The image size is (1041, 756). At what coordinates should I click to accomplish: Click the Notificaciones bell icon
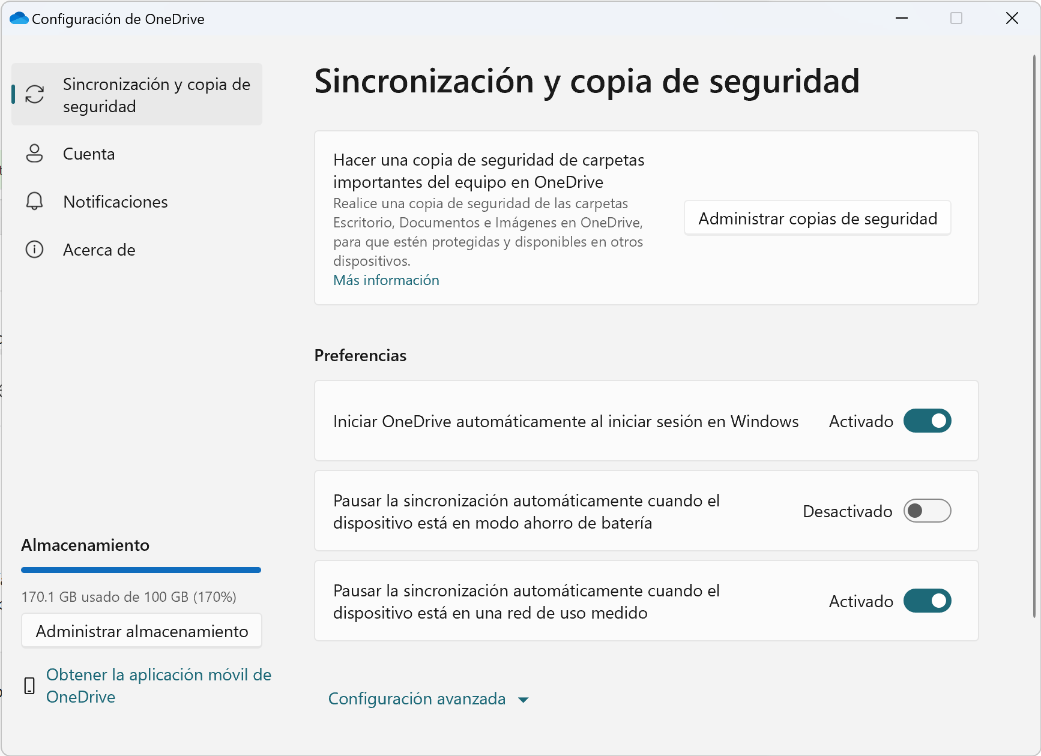point(35,202)
